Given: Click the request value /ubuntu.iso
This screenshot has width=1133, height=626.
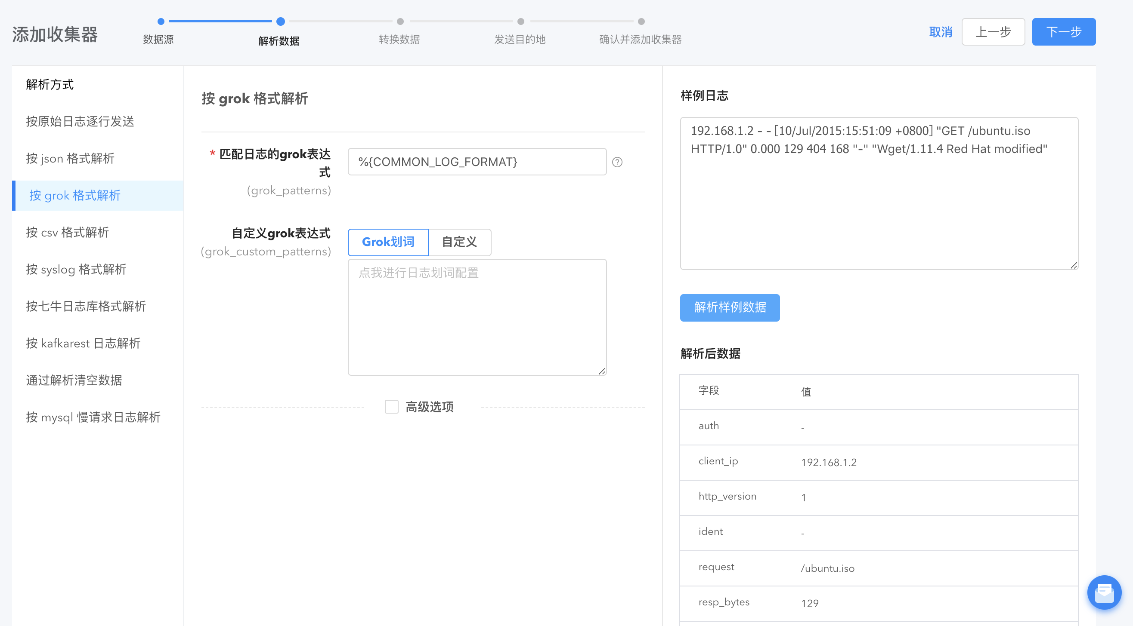Looking at the screenshot, I should [x=827, y=568].
